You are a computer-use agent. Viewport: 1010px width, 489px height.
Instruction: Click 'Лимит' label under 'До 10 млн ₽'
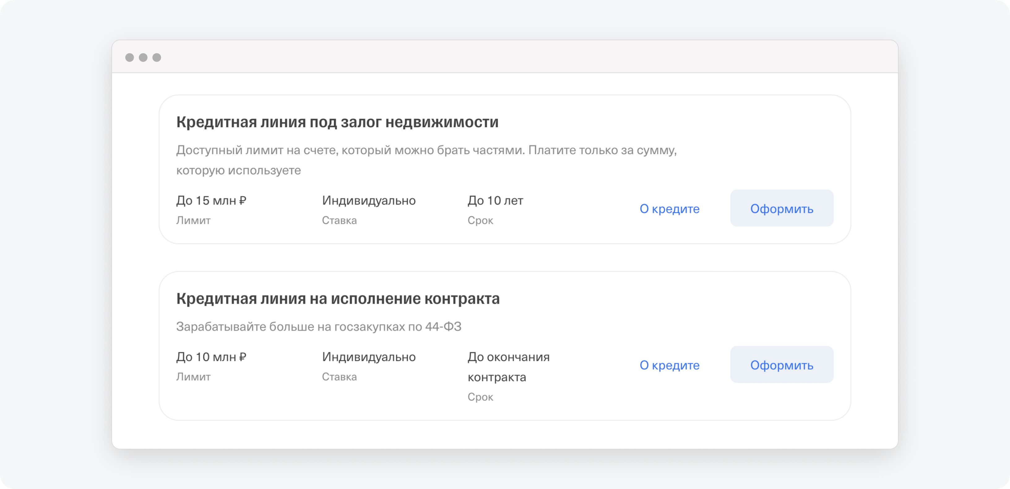[x=193, y=377]
